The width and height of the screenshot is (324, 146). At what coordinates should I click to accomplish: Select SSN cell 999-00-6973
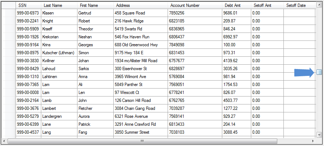coord(29,13)
